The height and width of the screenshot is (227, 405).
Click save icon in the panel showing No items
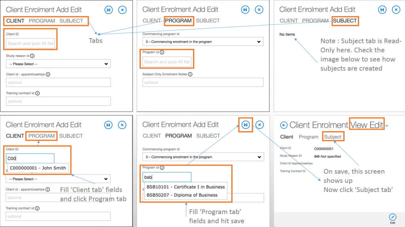(382, 10)
